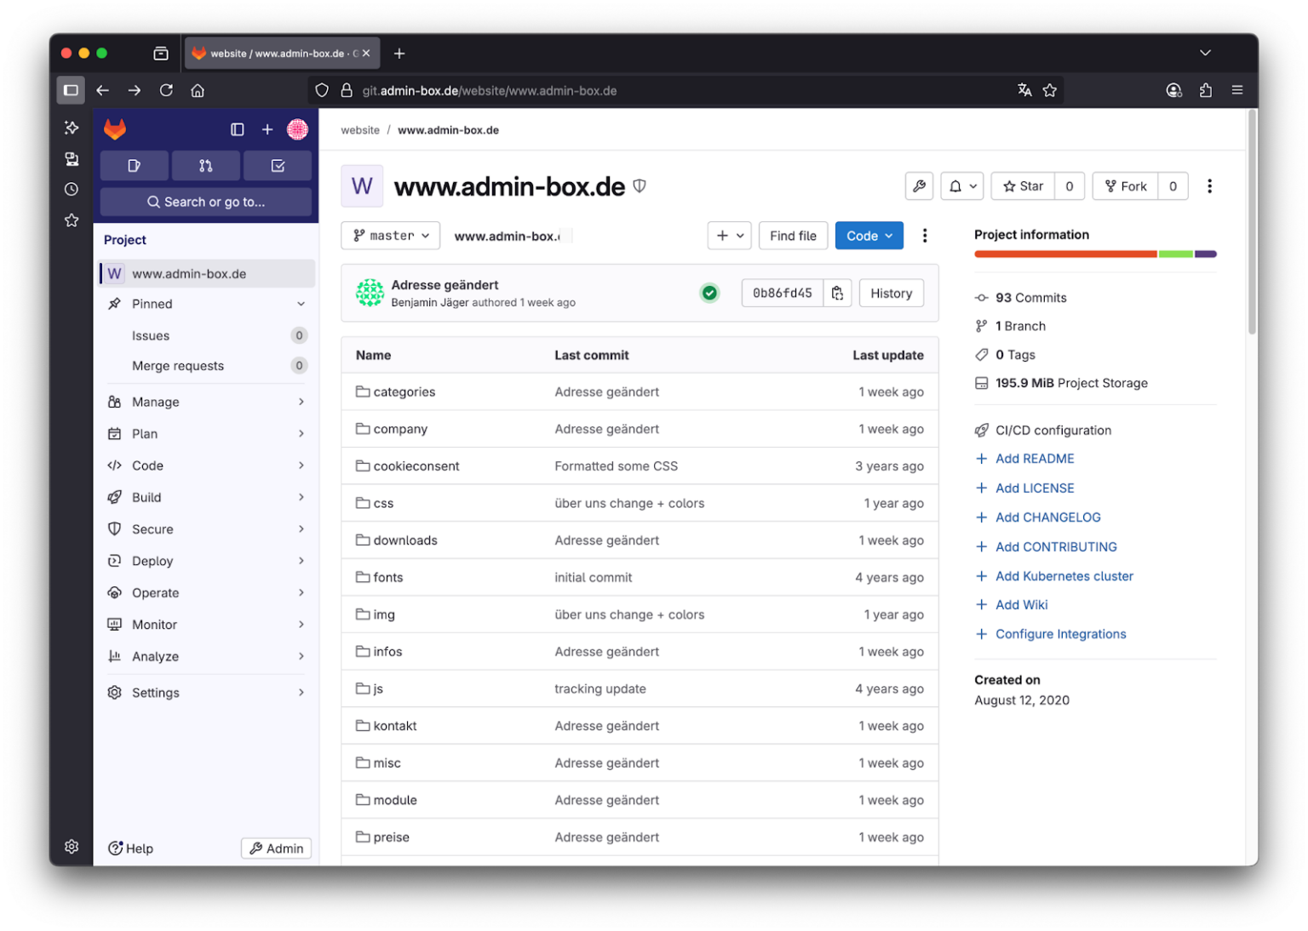1308x931 pixels.
Task: Open the Code clone dropdown
Action: click(869, 236)
